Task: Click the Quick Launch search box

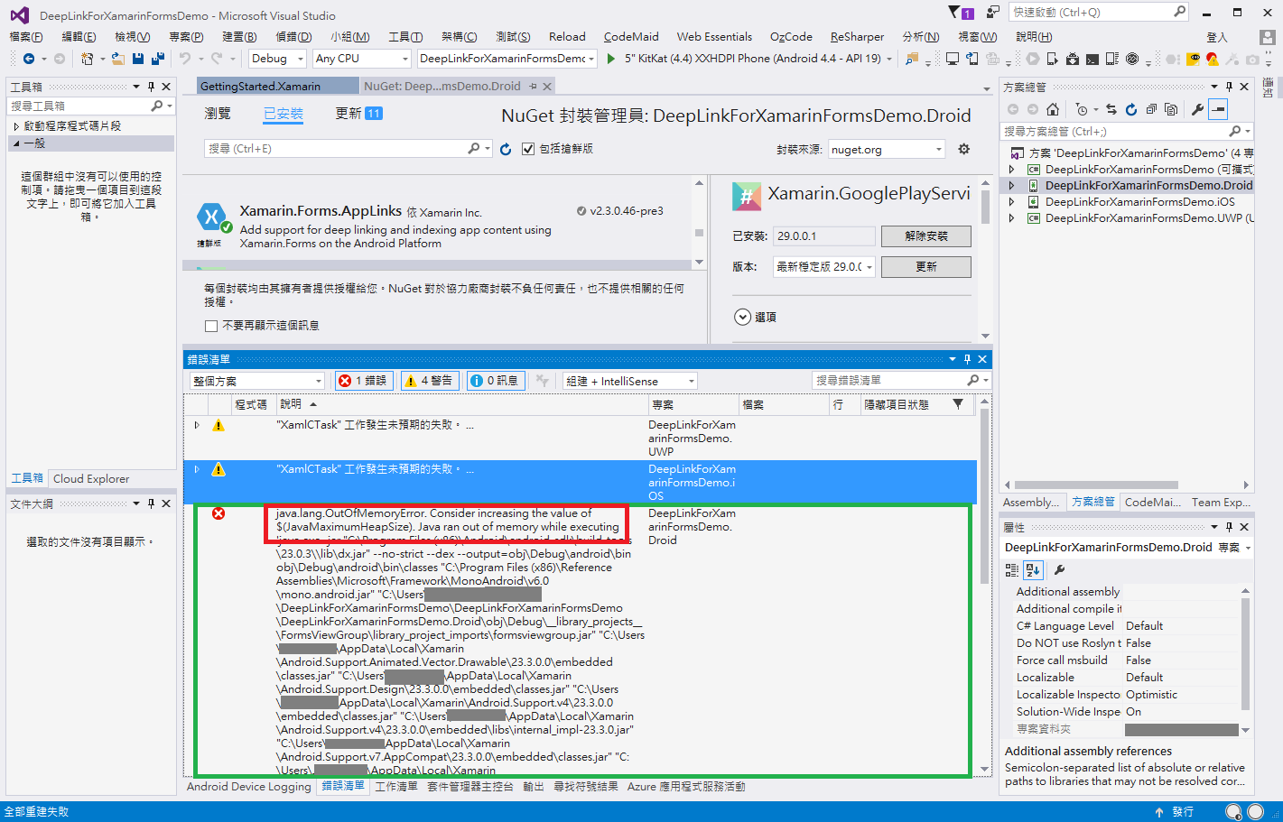Action: coord(1100,12)
